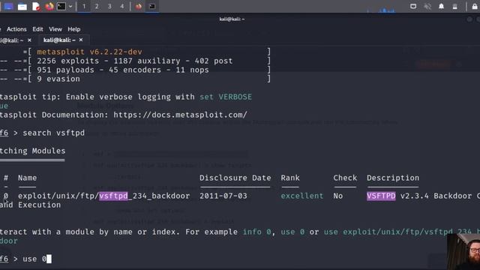Switch to workspace 3

[x=109, y=7]
